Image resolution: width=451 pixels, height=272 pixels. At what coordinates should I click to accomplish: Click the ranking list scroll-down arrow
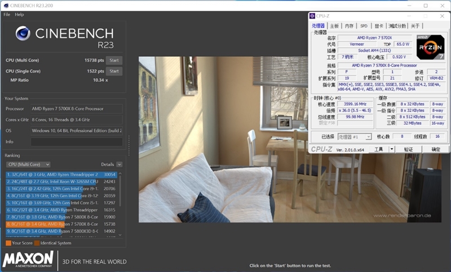pos(120,235)
